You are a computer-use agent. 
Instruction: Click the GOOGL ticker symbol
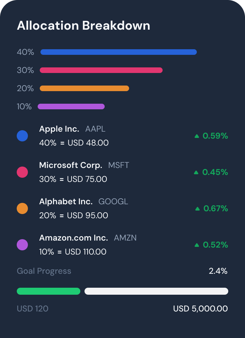click(113, 201)
